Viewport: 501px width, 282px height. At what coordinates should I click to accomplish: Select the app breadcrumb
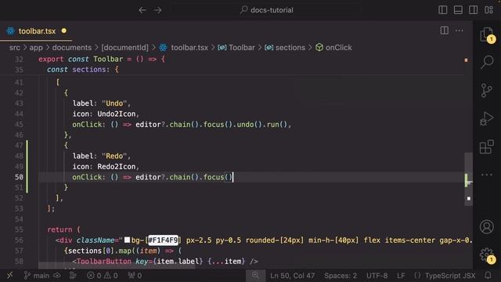[36, 48]
